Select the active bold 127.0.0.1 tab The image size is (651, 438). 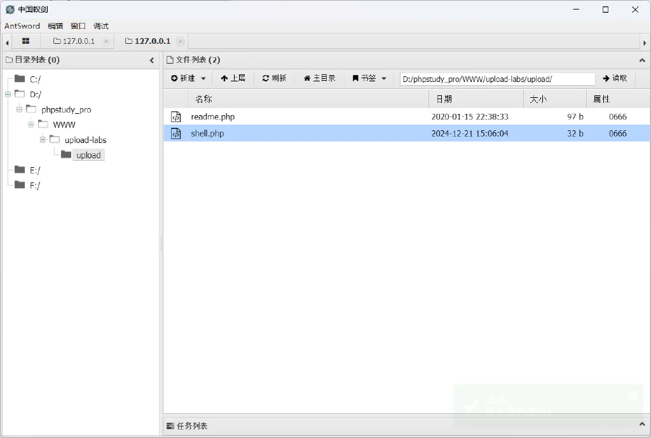coord(147,41)
